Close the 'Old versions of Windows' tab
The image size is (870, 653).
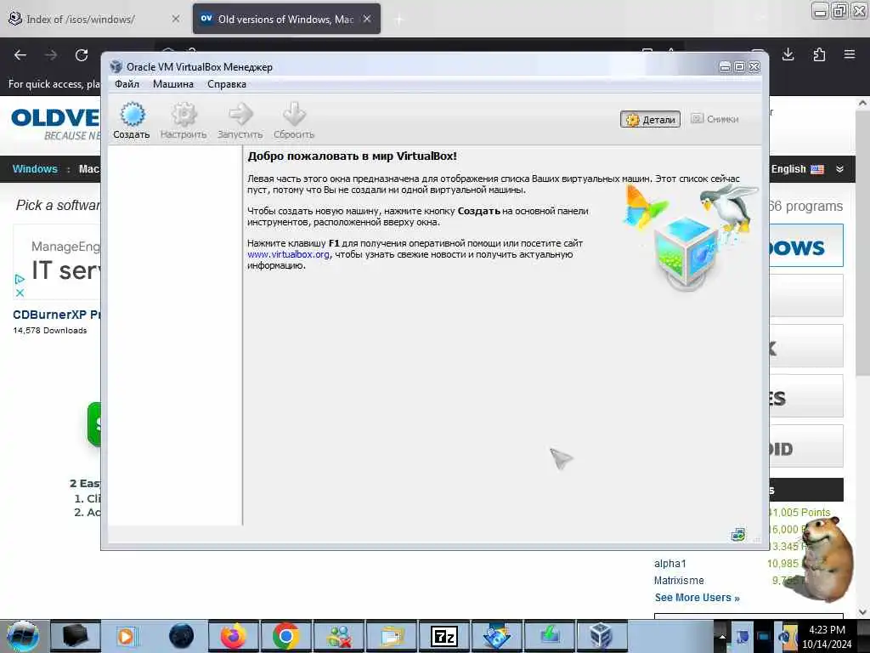367,19
